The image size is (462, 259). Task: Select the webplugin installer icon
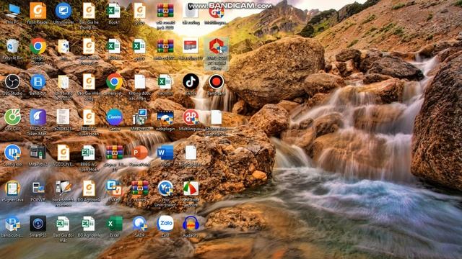pyautogui.click(x=165, y=120)
